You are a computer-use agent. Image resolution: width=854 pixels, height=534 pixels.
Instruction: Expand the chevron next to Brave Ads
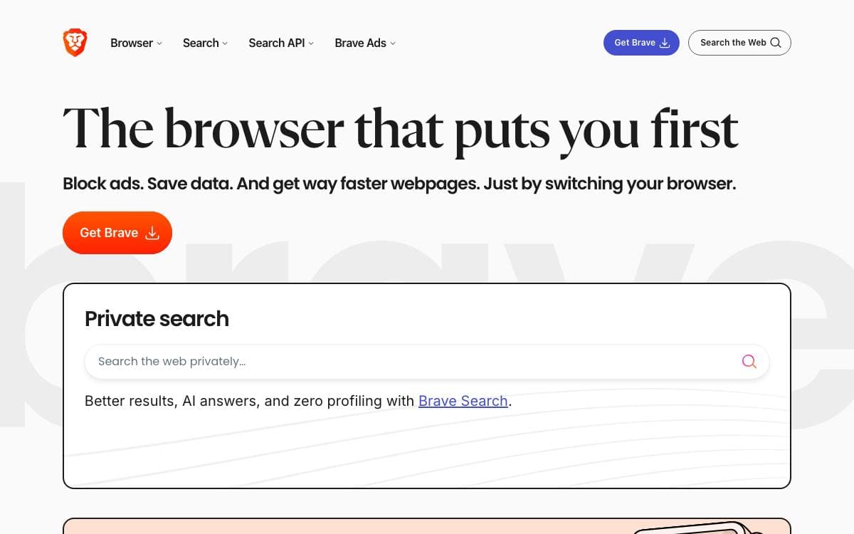coord(393,43)
